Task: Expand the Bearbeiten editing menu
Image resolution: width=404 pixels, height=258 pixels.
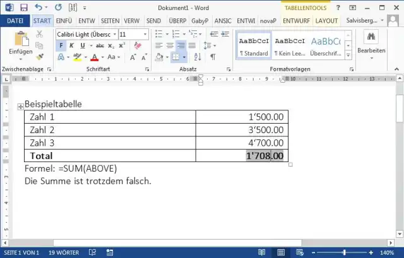Action: tap(371, 44)
